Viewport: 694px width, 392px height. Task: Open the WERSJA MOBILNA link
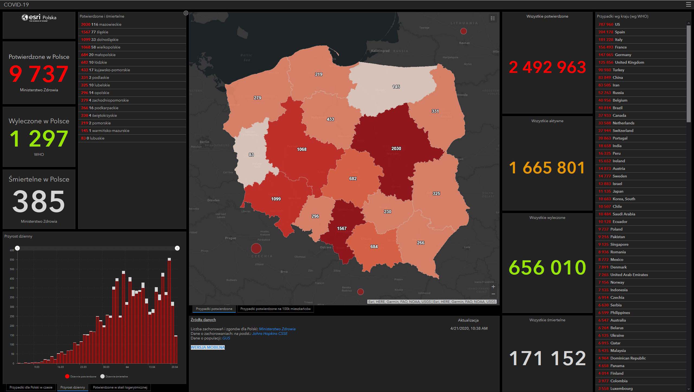[208, 347]
